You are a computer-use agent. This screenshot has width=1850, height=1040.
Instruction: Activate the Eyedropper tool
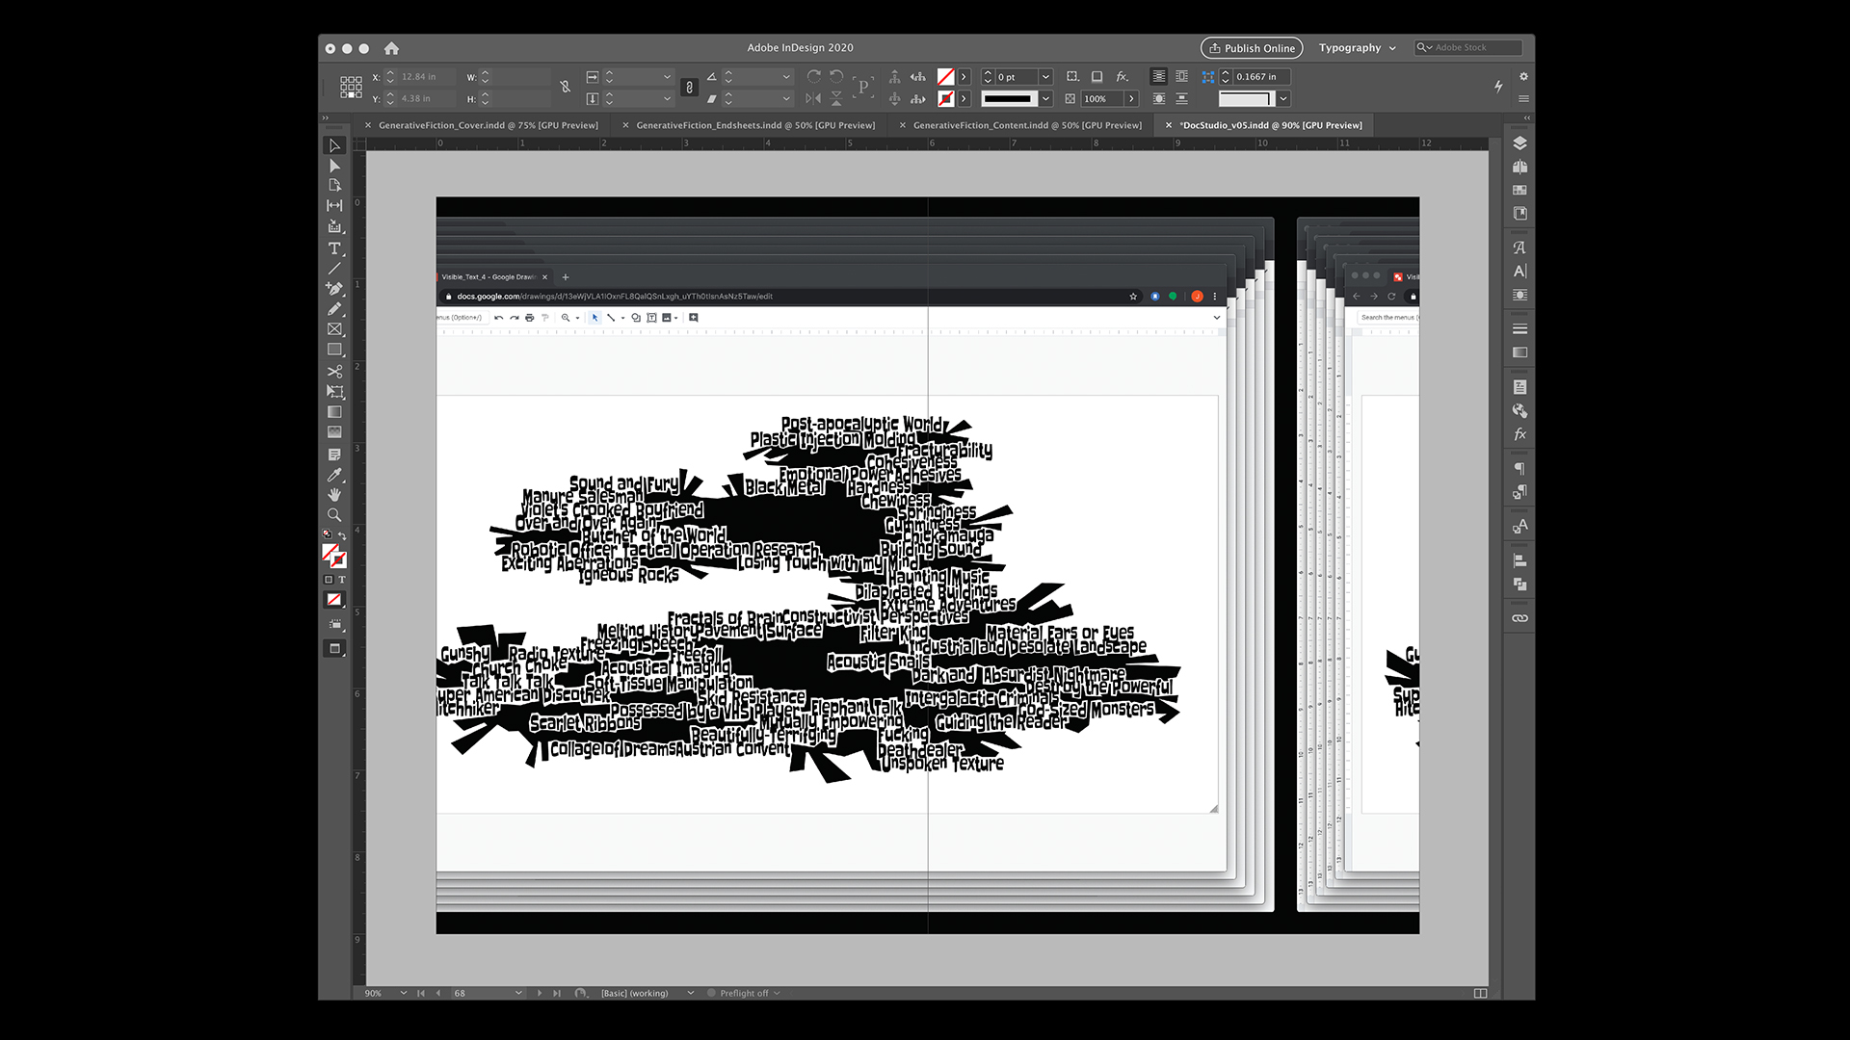[334, 475]
